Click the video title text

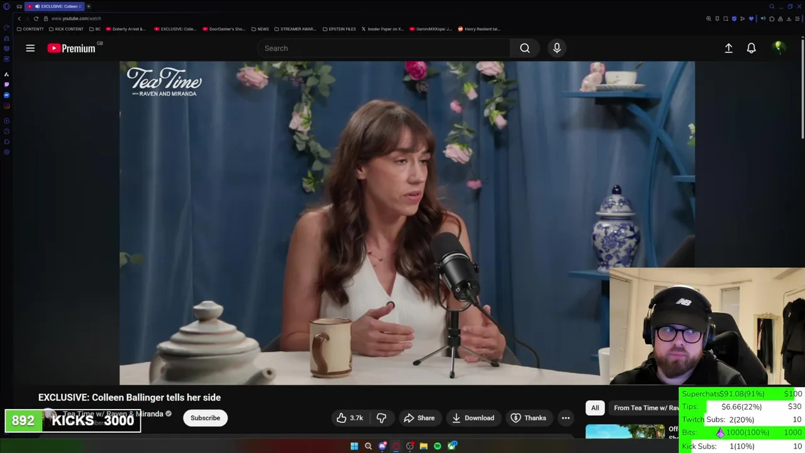pyautogui.click(x=130, y=398)
